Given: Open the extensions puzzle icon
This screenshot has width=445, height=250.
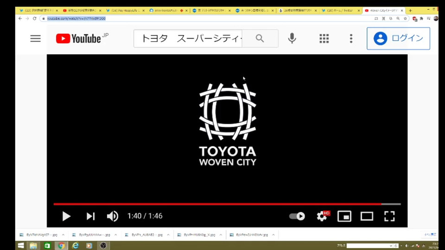Looking at the screenshot, I should 421,19.
